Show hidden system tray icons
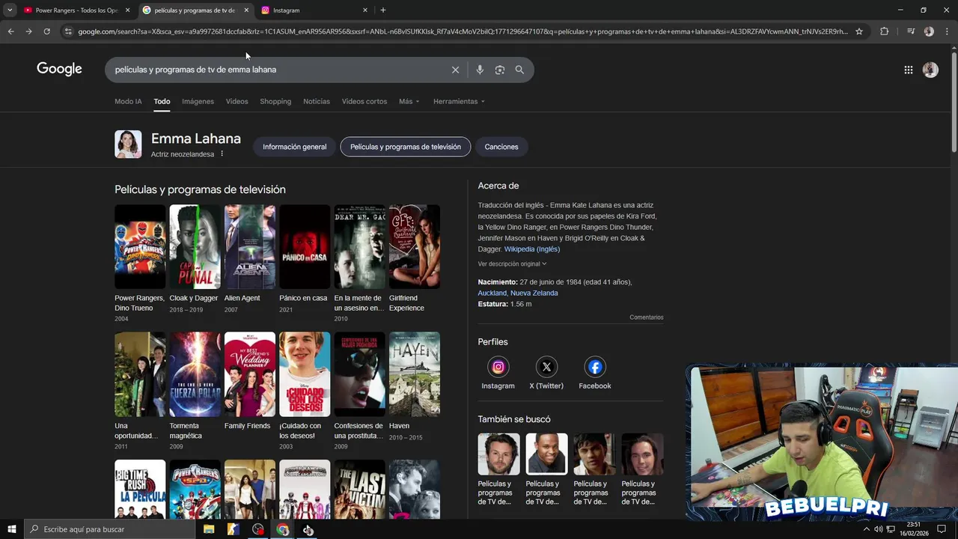This screenshot has width=958, height=539. pyautogui.click(x=867, y=529)
